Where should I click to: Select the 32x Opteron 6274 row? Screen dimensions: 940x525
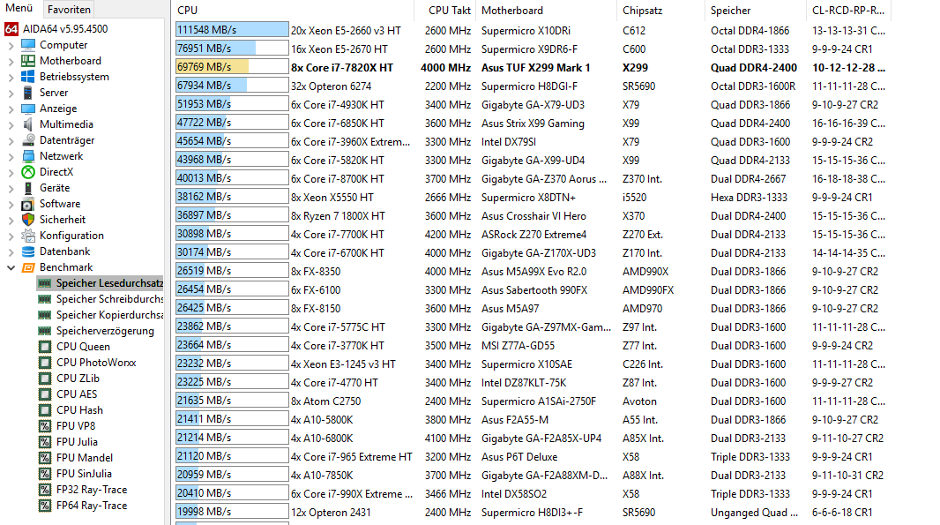click(x=531, y=86)
